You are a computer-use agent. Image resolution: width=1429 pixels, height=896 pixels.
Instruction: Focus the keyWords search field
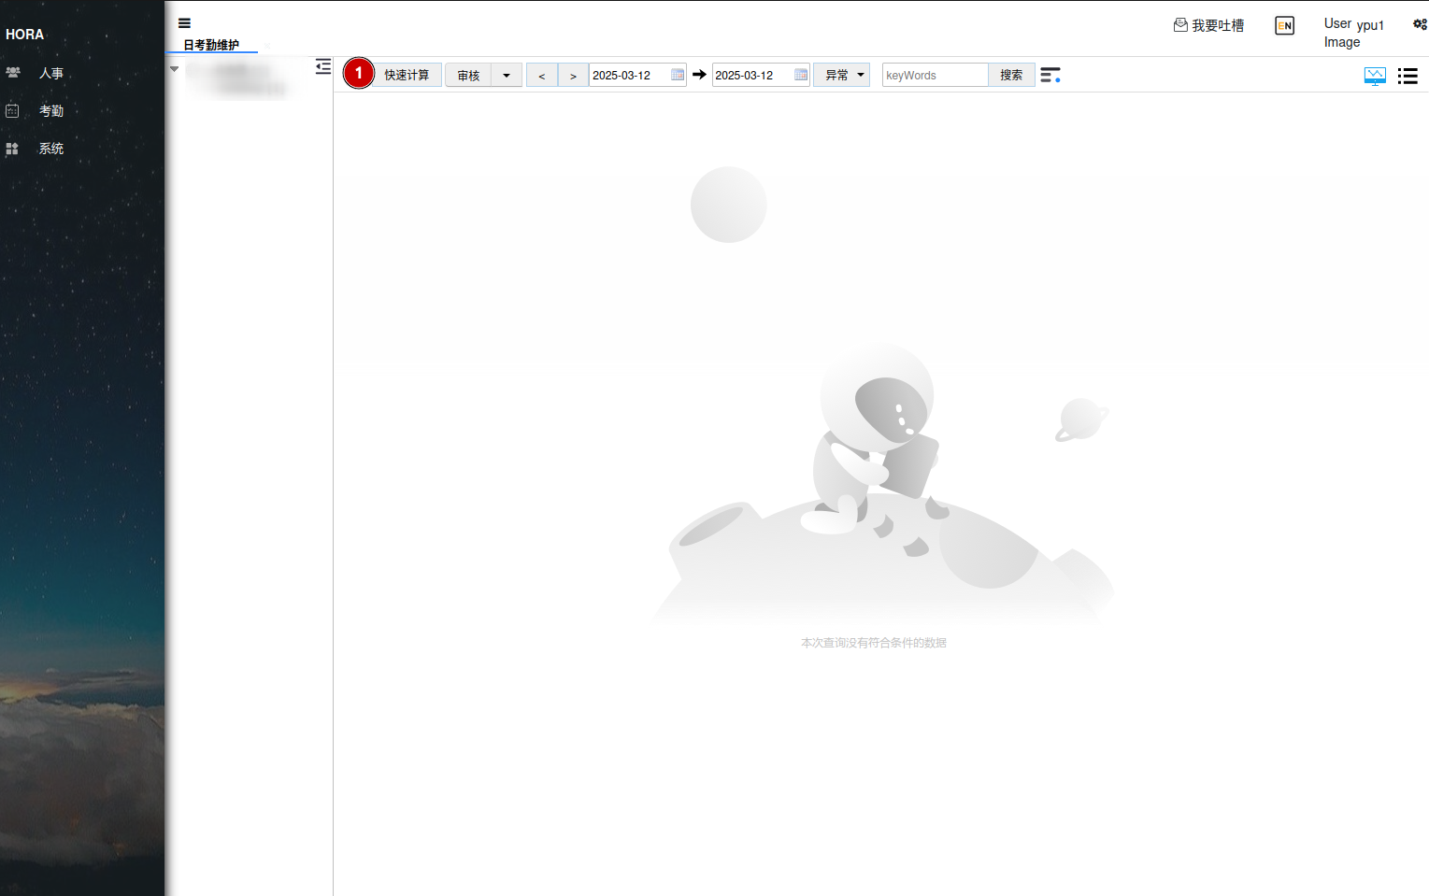(x=935, y=75)
